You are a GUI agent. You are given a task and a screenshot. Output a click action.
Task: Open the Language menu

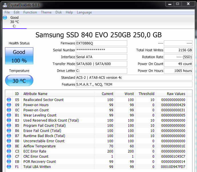point(84,12)
